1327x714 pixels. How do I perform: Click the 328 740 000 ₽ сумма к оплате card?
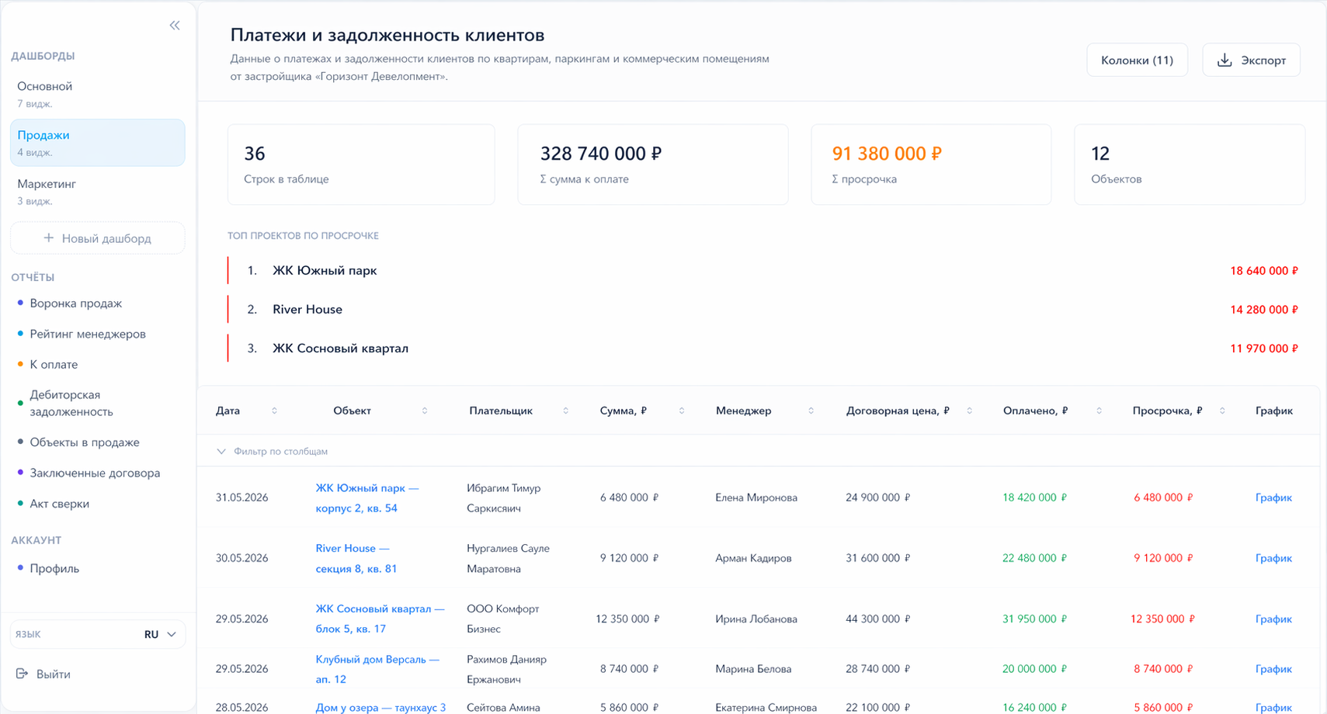coord(653,165)
